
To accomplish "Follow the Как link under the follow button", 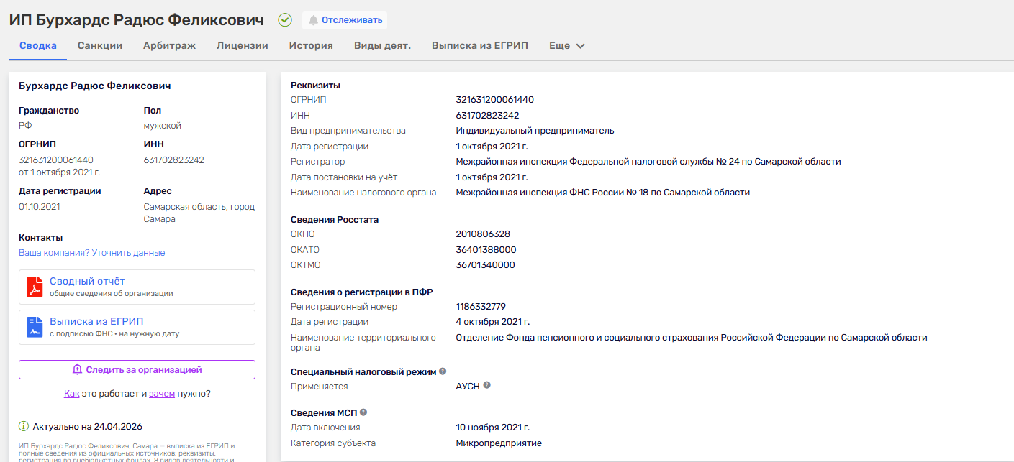I will [x=71, y=394].
